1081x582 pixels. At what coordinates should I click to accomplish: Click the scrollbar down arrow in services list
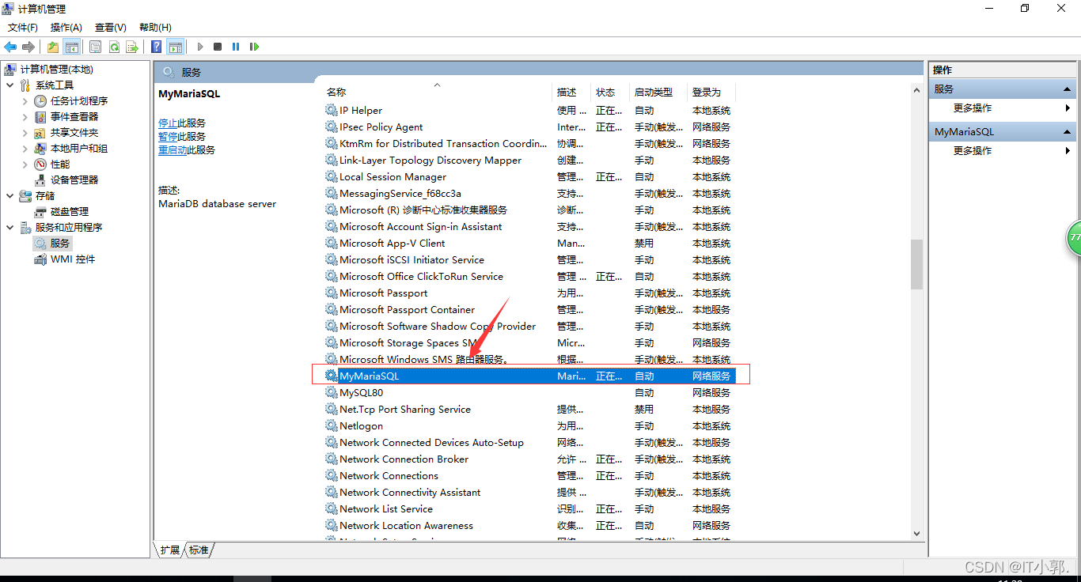pos(916,534)
